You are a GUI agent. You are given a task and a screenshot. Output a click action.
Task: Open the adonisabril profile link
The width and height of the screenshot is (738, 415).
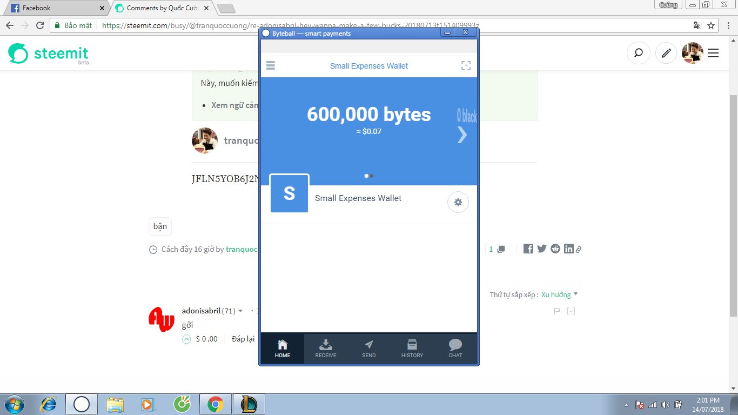(x=201, y=311)
